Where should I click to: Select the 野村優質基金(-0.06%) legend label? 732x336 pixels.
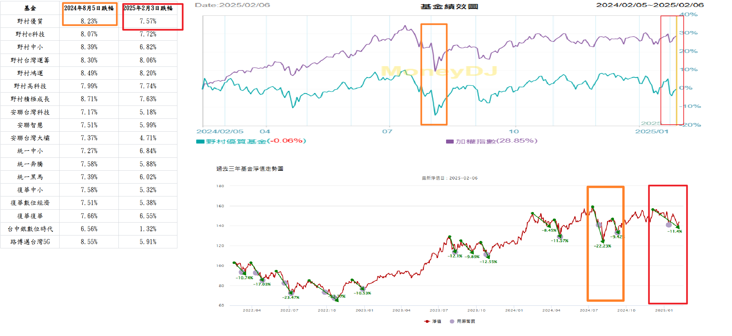point(256,141)
